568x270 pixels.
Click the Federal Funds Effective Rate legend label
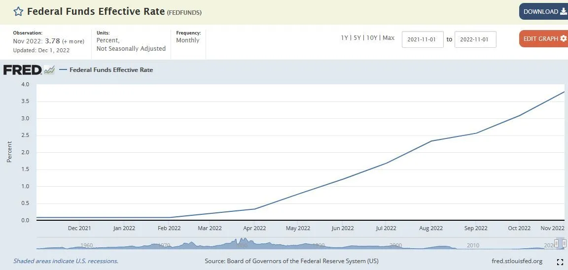pos(111,70)
